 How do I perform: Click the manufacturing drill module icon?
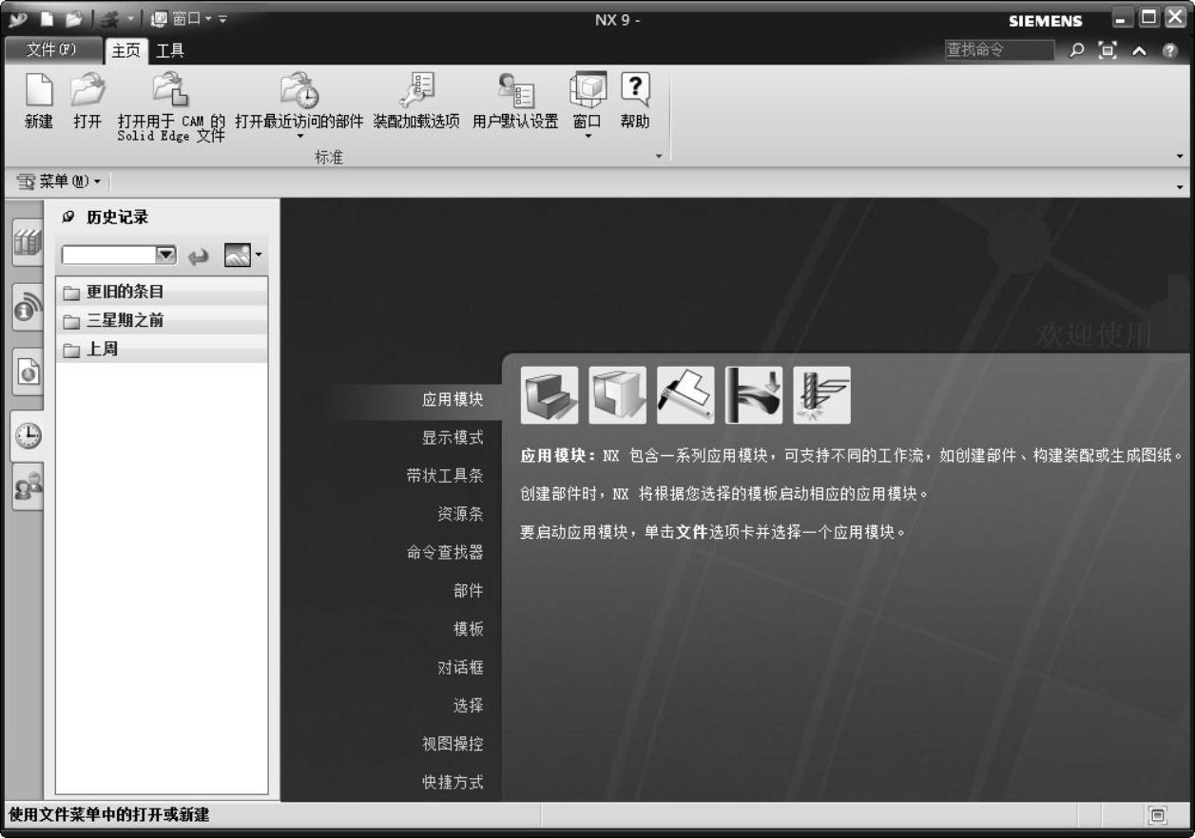(822, 395)
